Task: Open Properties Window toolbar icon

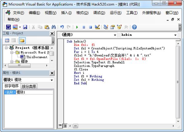Action: [112, 27]
